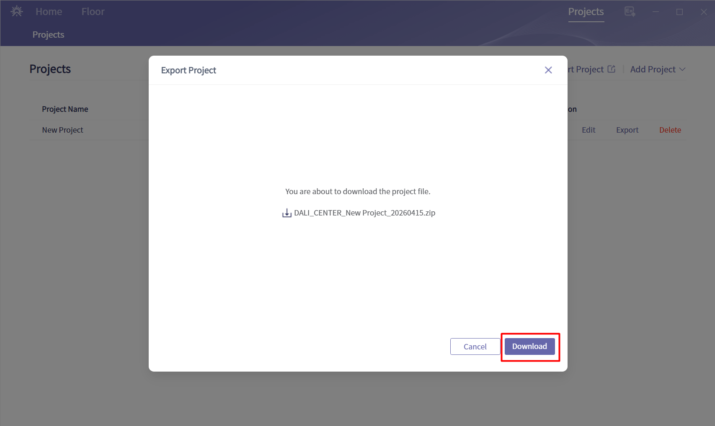The width and height of the screenshot is (715, 426).
Task: Select the New Project row
Action: 62,130
